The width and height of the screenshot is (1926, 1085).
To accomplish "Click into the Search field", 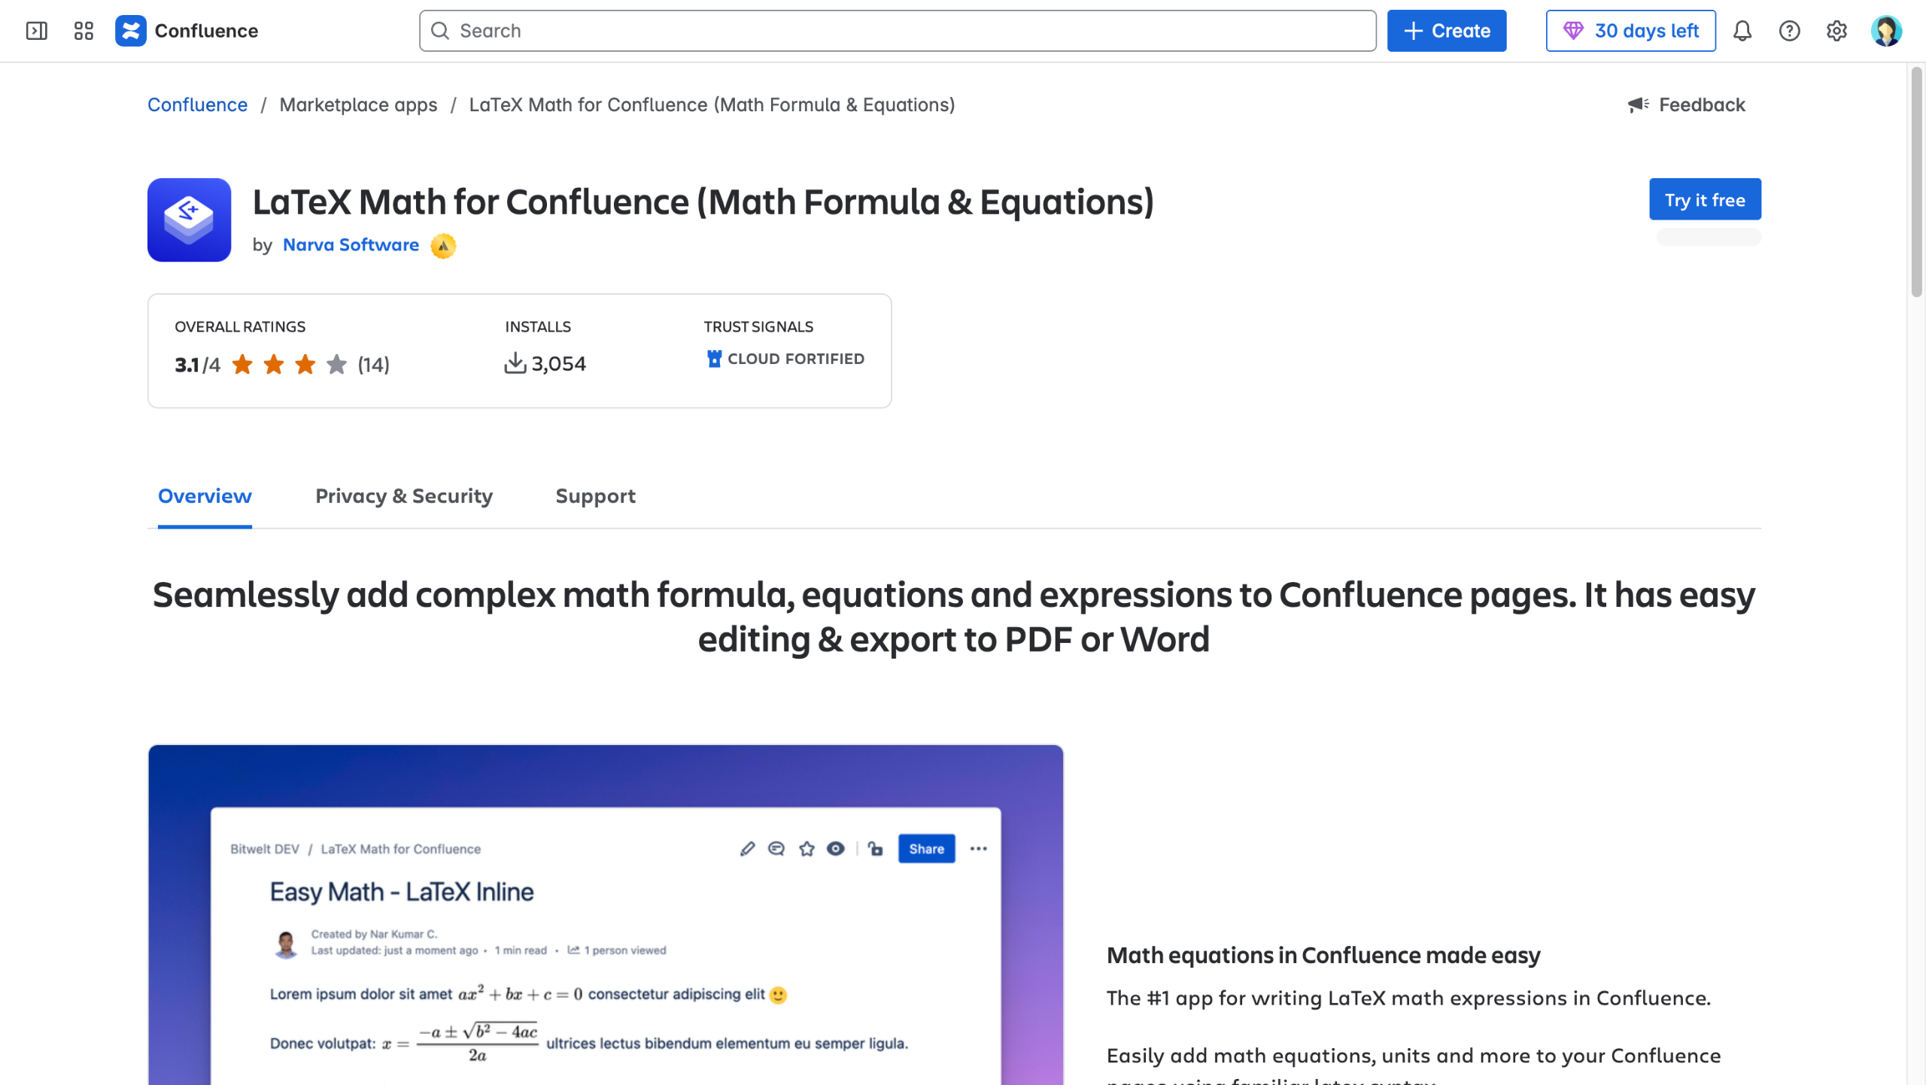I will pos(897,31).
